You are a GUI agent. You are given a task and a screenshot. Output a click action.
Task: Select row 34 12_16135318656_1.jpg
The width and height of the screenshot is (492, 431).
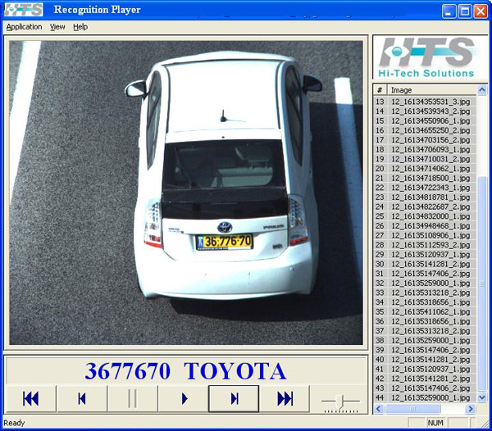tap(425, 302)
